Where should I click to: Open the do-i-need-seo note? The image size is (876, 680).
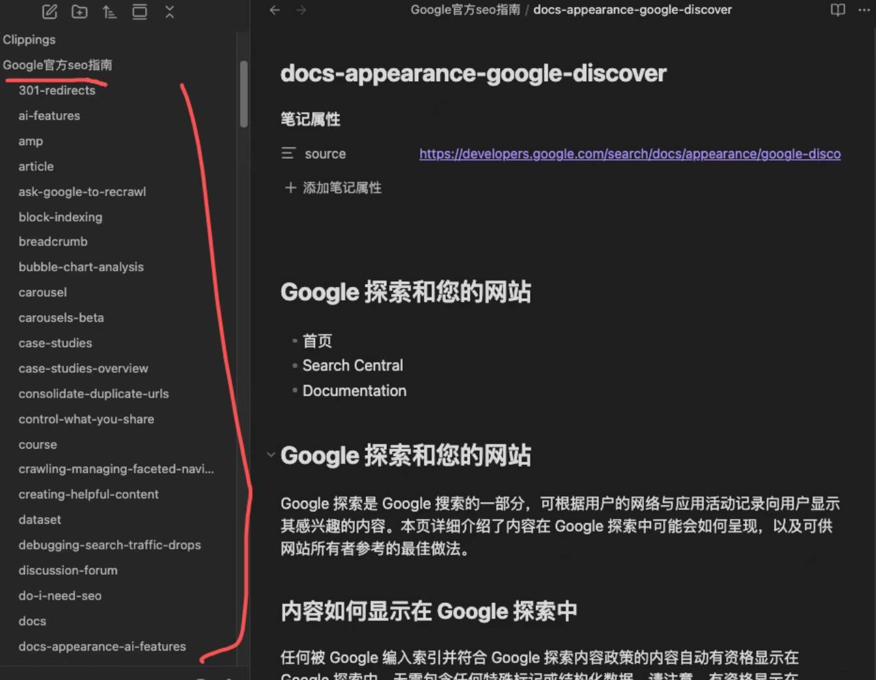click(60, 596)
